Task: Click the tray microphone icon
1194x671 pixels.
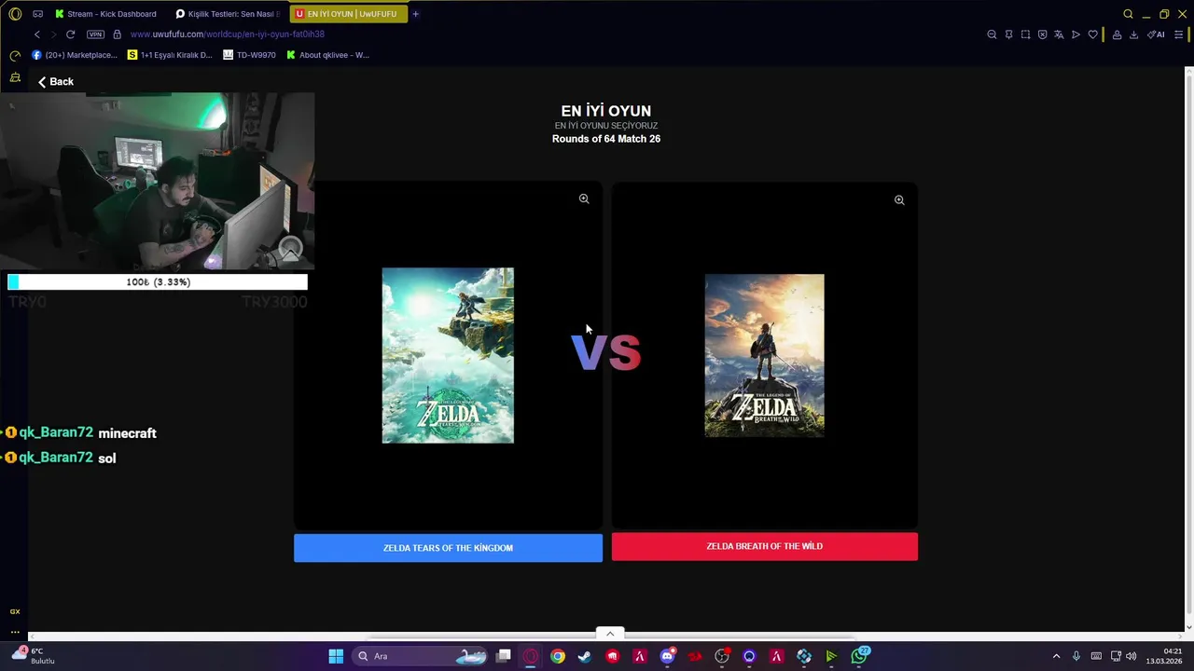Action: click(x=1076, y=656)
